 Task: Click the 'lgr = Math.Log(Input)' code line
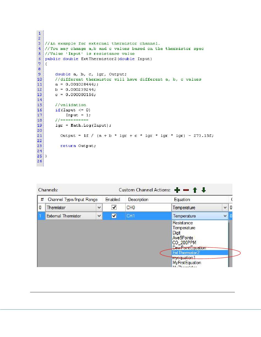coord(83,125)
